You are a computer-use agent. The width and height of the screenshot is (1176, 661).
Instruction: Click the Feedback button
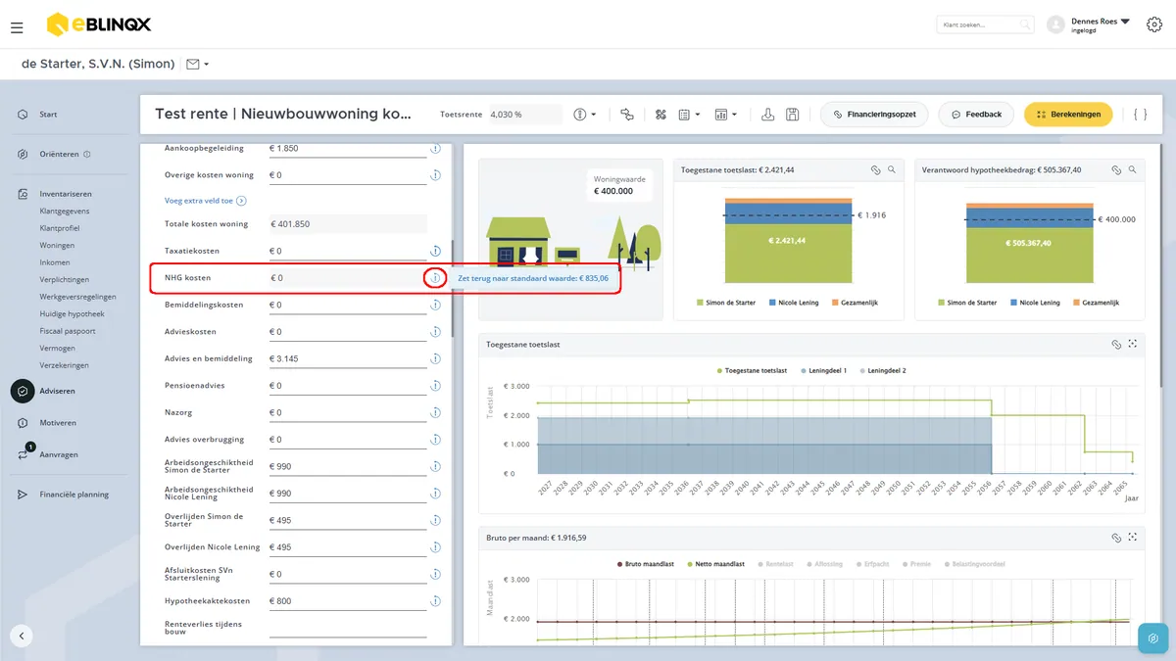coord(975,115)
